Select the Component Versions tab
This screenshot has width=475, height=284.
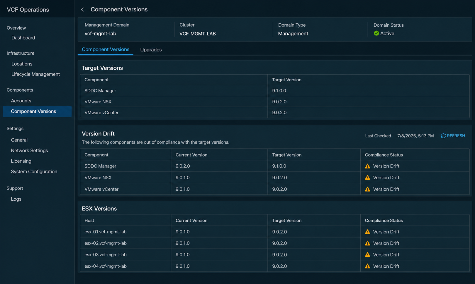(x=106, y=49)
